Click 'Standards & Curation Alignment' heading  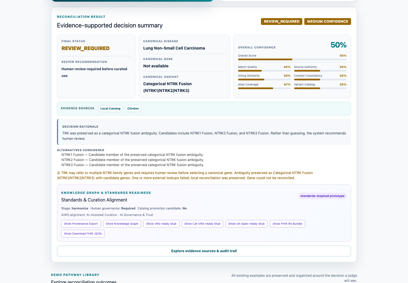coord(94,200)
